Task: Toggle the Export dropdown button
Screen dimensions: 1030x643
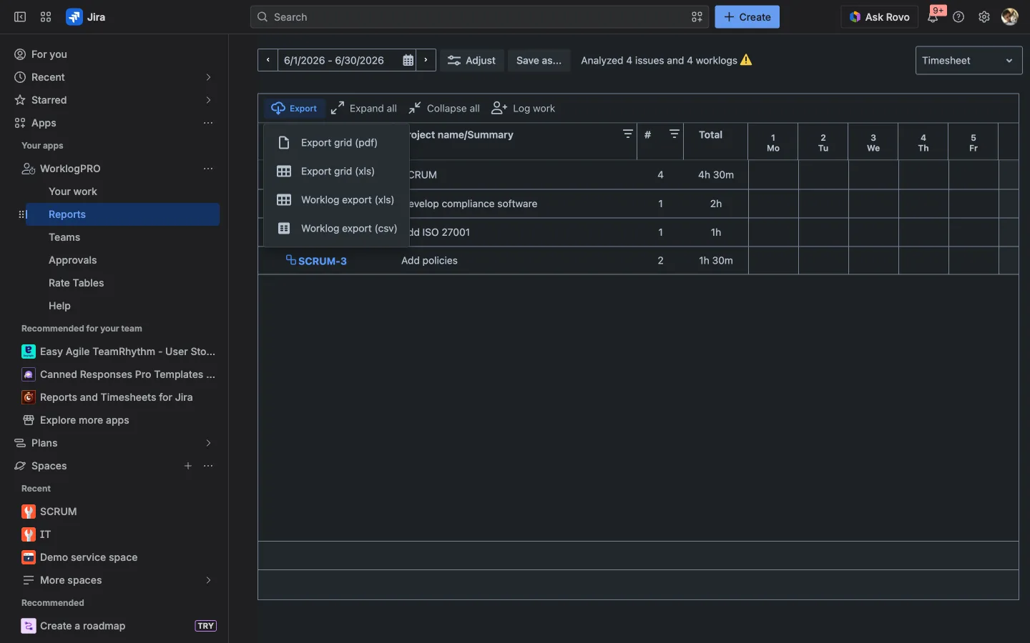Action: point(294,109)
